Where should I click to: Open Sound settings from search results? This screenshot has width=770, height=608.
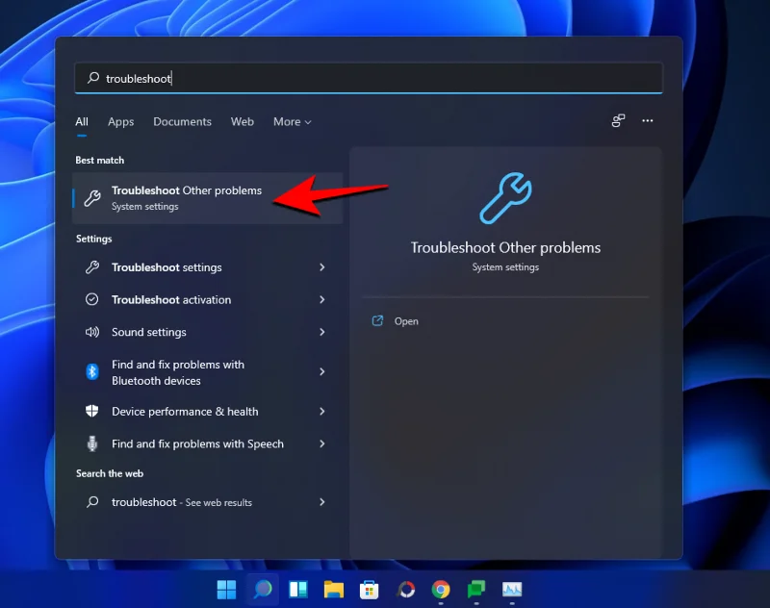coord(148,332)
